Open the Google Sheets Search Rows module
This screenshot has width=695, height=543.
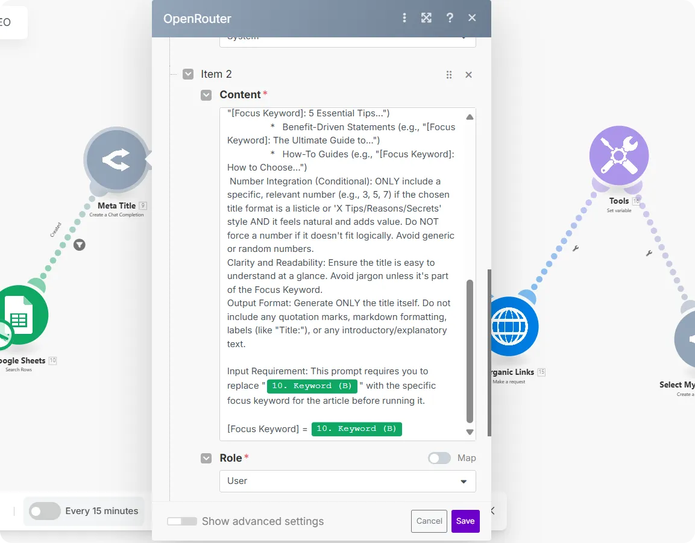coord(20,315)
